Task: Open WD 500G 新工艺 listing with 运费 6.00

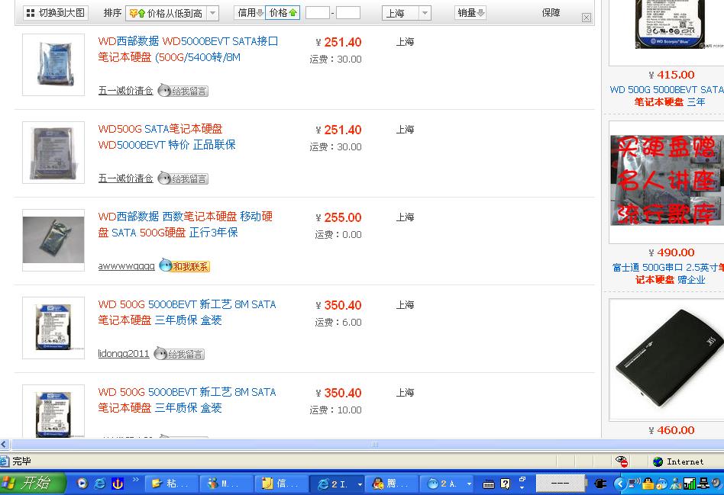Action: pyautogui.click(x=187, y=312)
